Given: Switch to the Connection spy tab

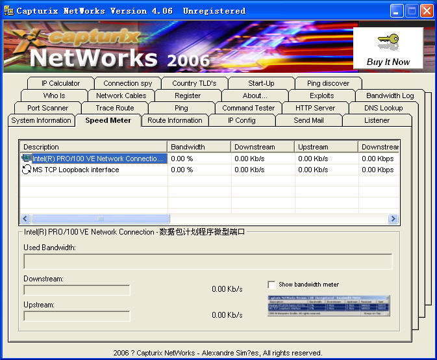Looking at the screenshot, I should pyautogui.click(x=128, y=83).
